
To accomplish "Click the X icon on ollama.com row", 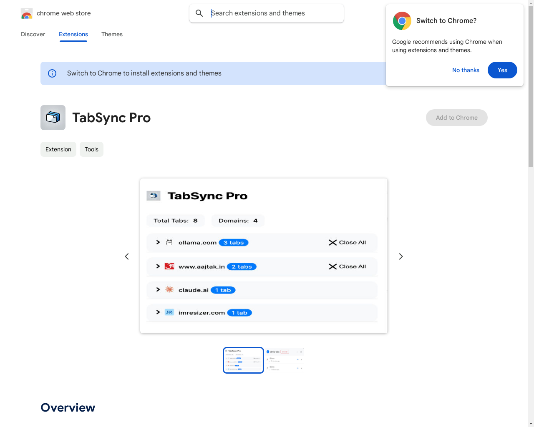I will coord(332,243).
